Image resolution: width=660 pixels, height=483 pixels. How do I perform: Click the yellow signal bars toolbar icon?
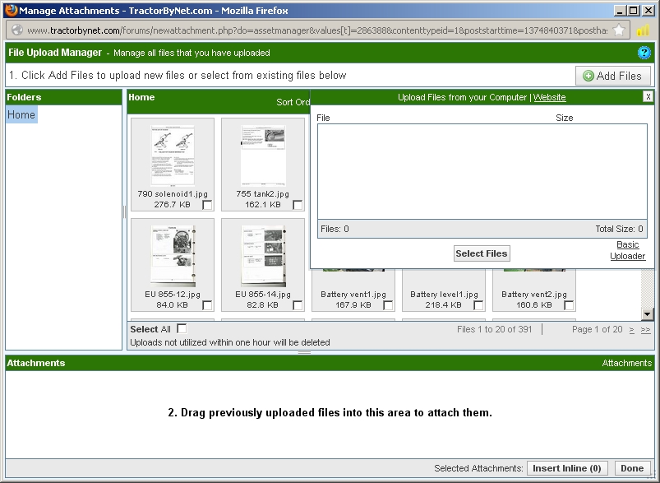click(644, 30)
